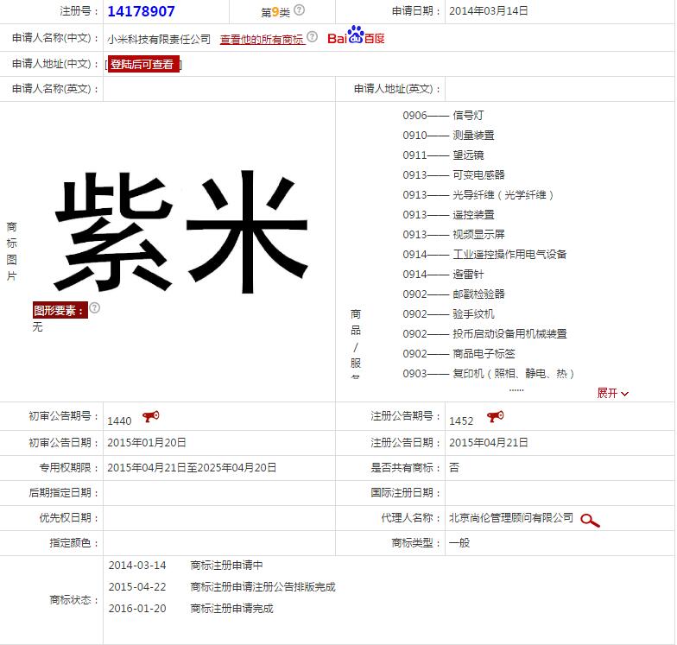Select the 0906 信号灯 goods item

coord(443,115)
